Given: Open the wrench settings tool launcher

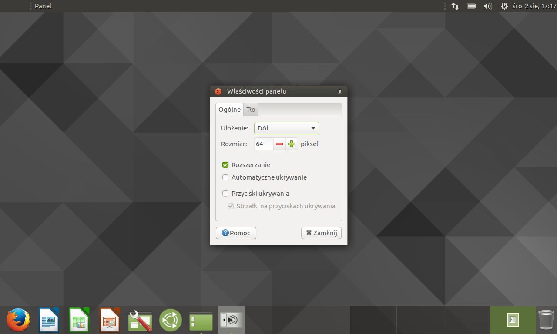Looking at the screenshot, I should point(140,321).
